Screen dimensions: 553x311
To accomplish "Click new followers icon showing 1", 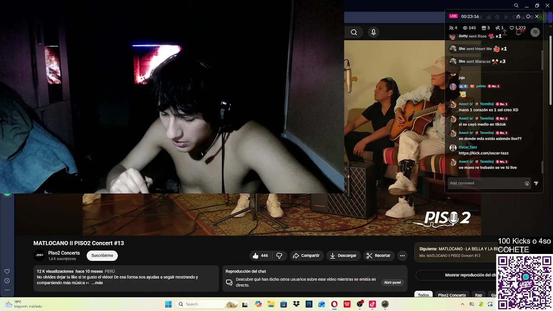I will (497, 28).
